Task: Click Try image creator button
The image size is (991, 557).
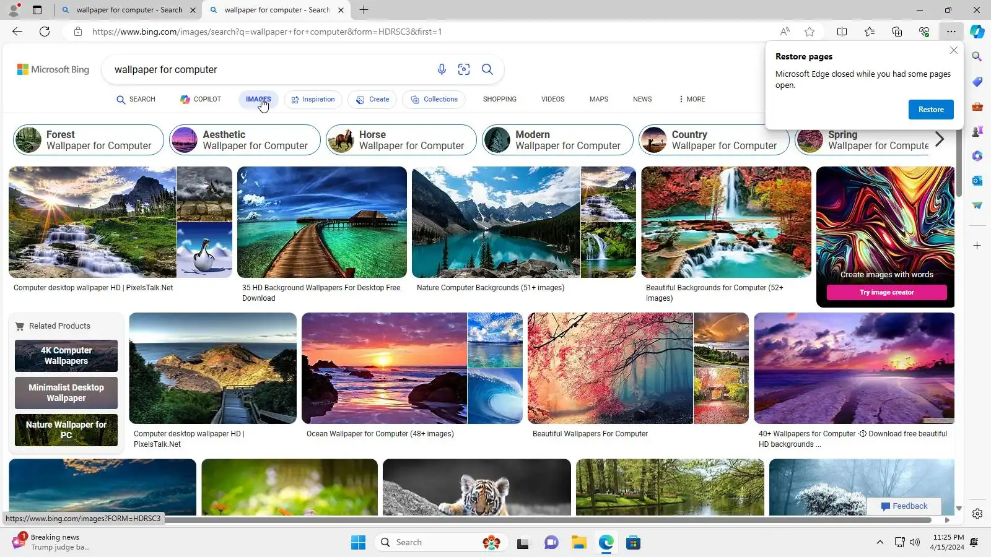Action: point(887,292)
